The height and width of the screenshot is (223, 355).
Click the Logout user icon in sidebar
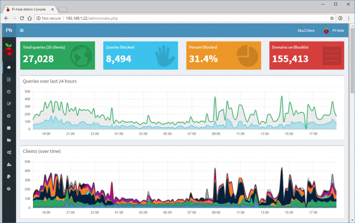(9, 165)
